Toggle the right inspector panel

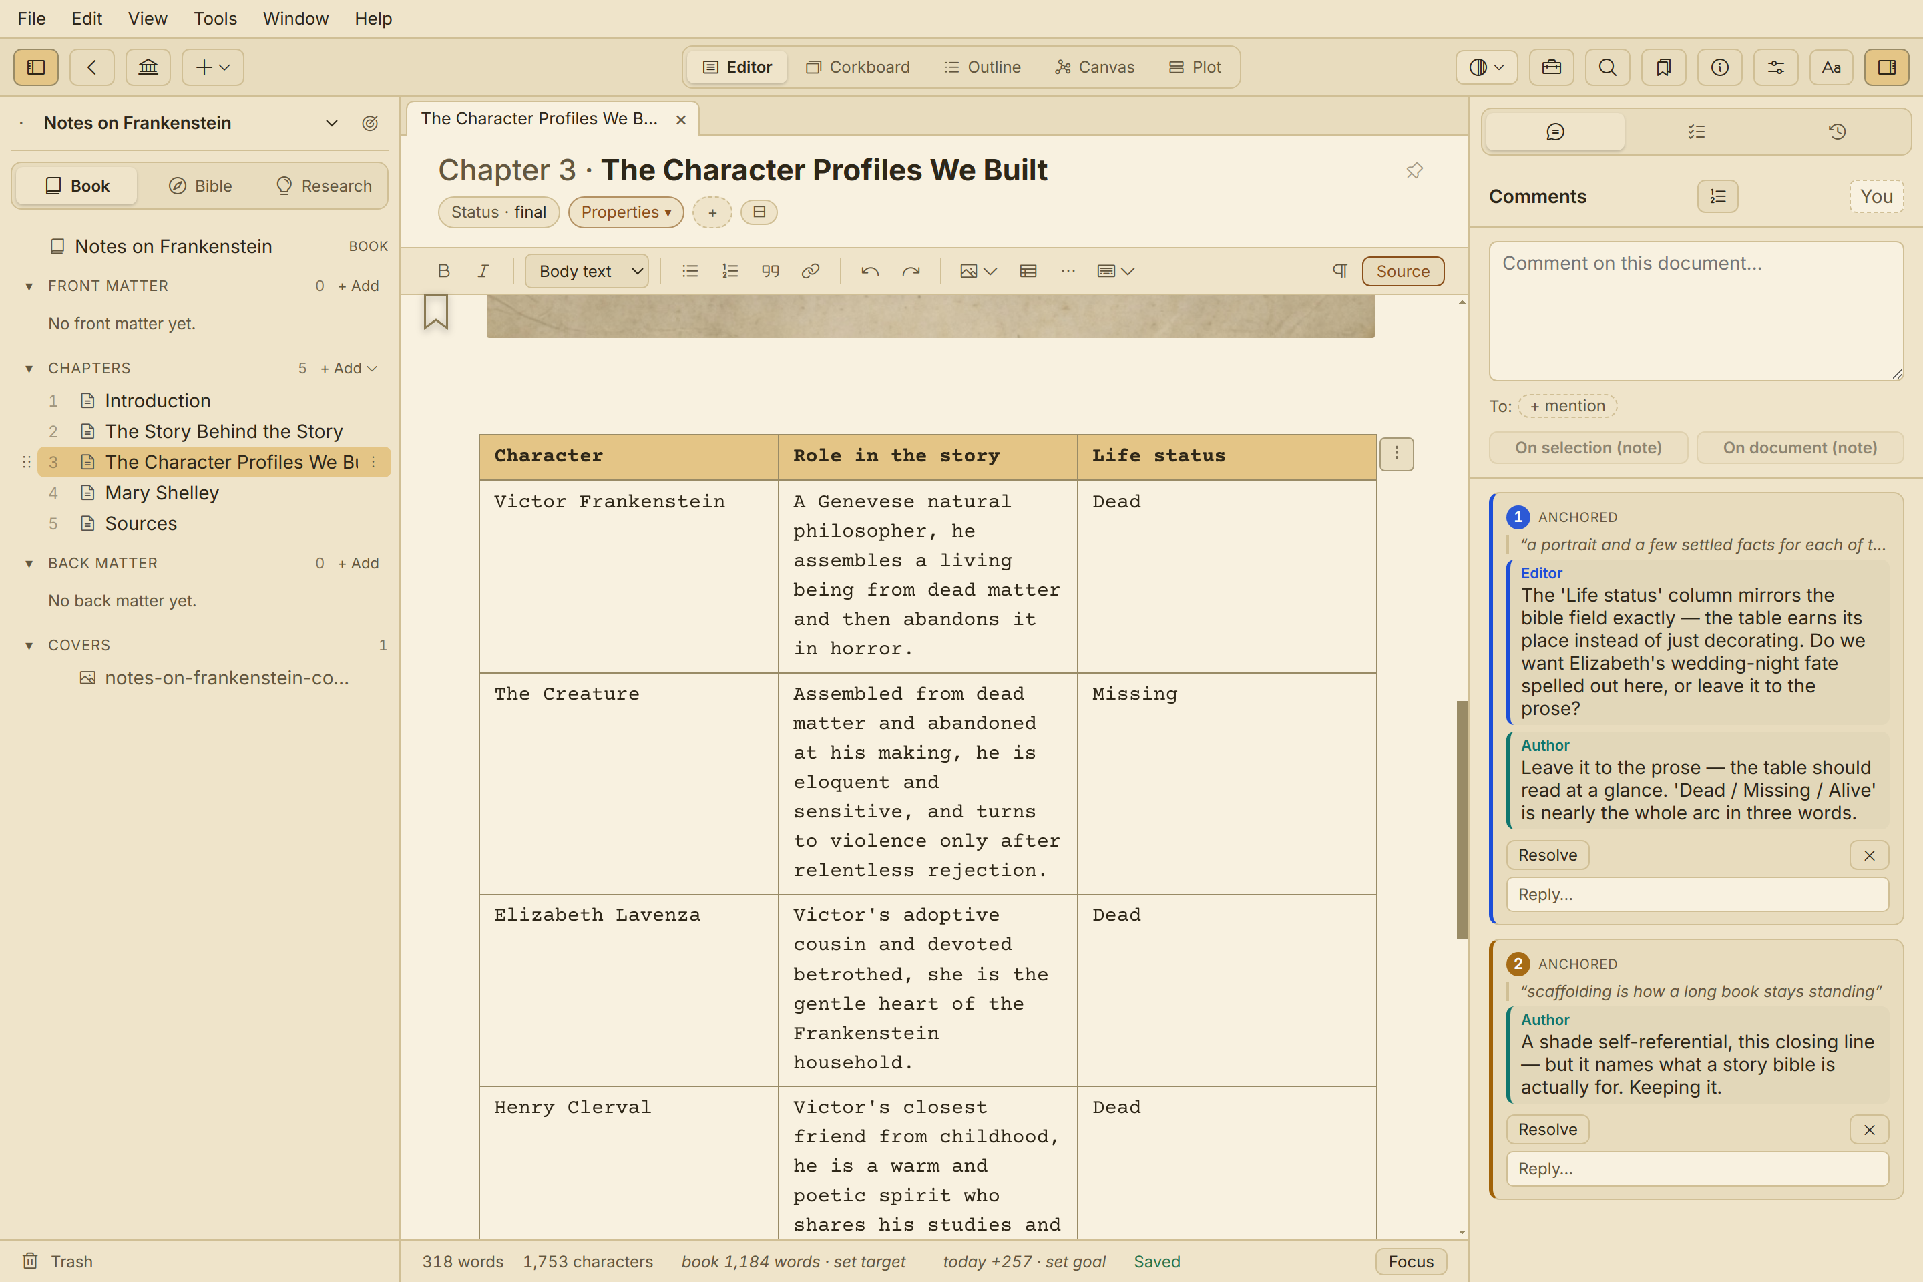coord(1887,67)
